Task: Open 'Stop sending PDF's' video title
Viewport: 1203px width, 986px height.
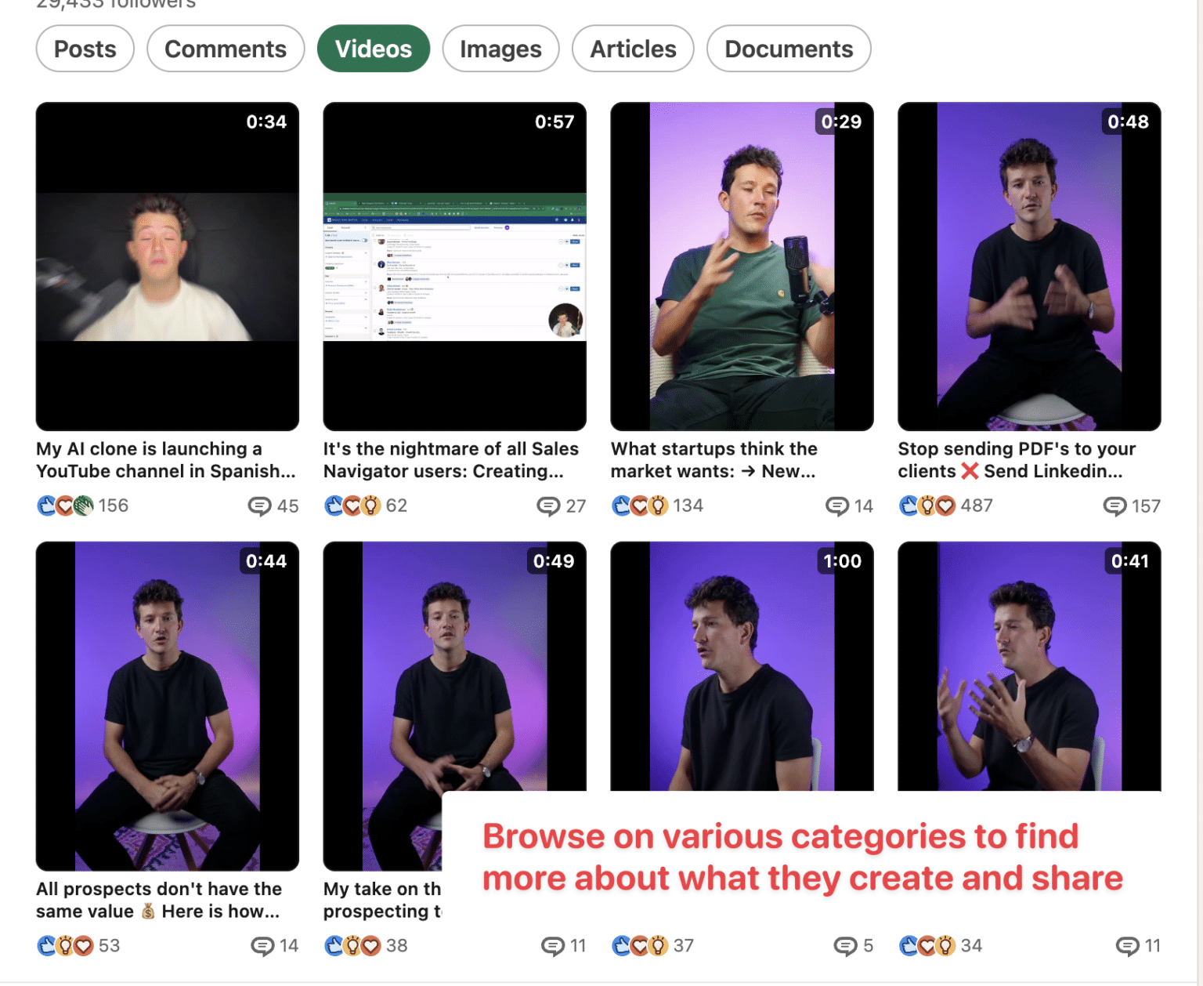Action: point(1017,460)
